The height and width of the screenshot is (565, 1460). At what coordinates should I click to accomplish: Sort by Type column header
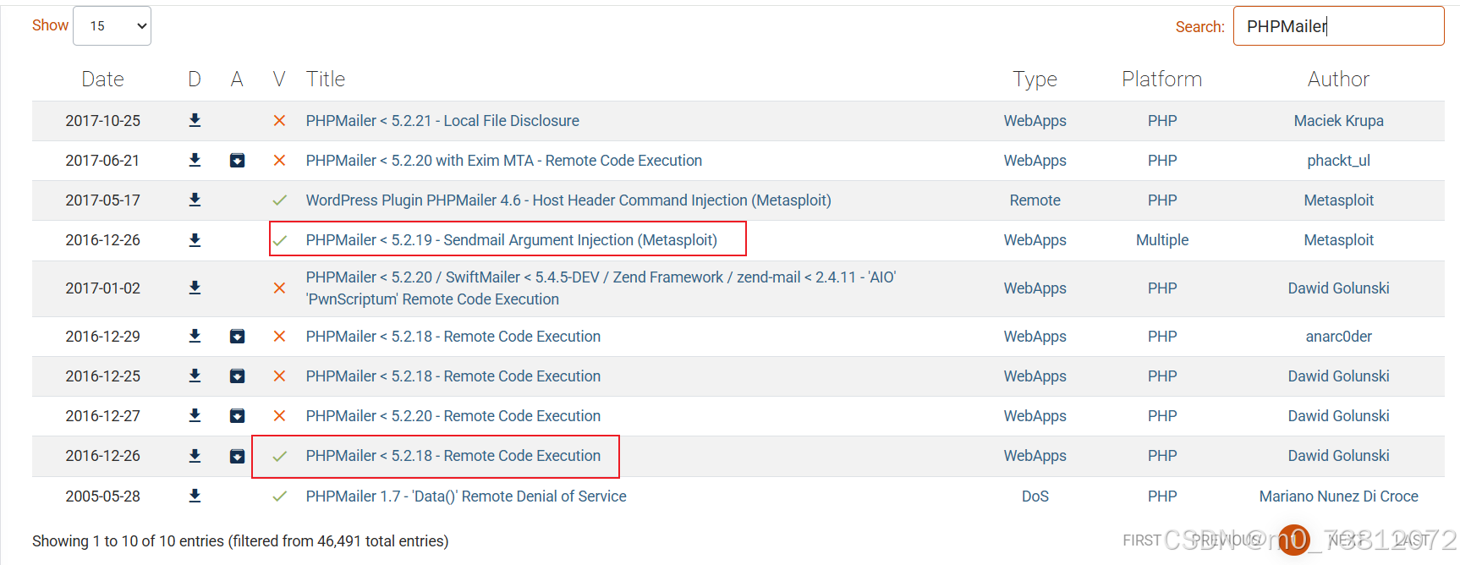click(1035, 79)
